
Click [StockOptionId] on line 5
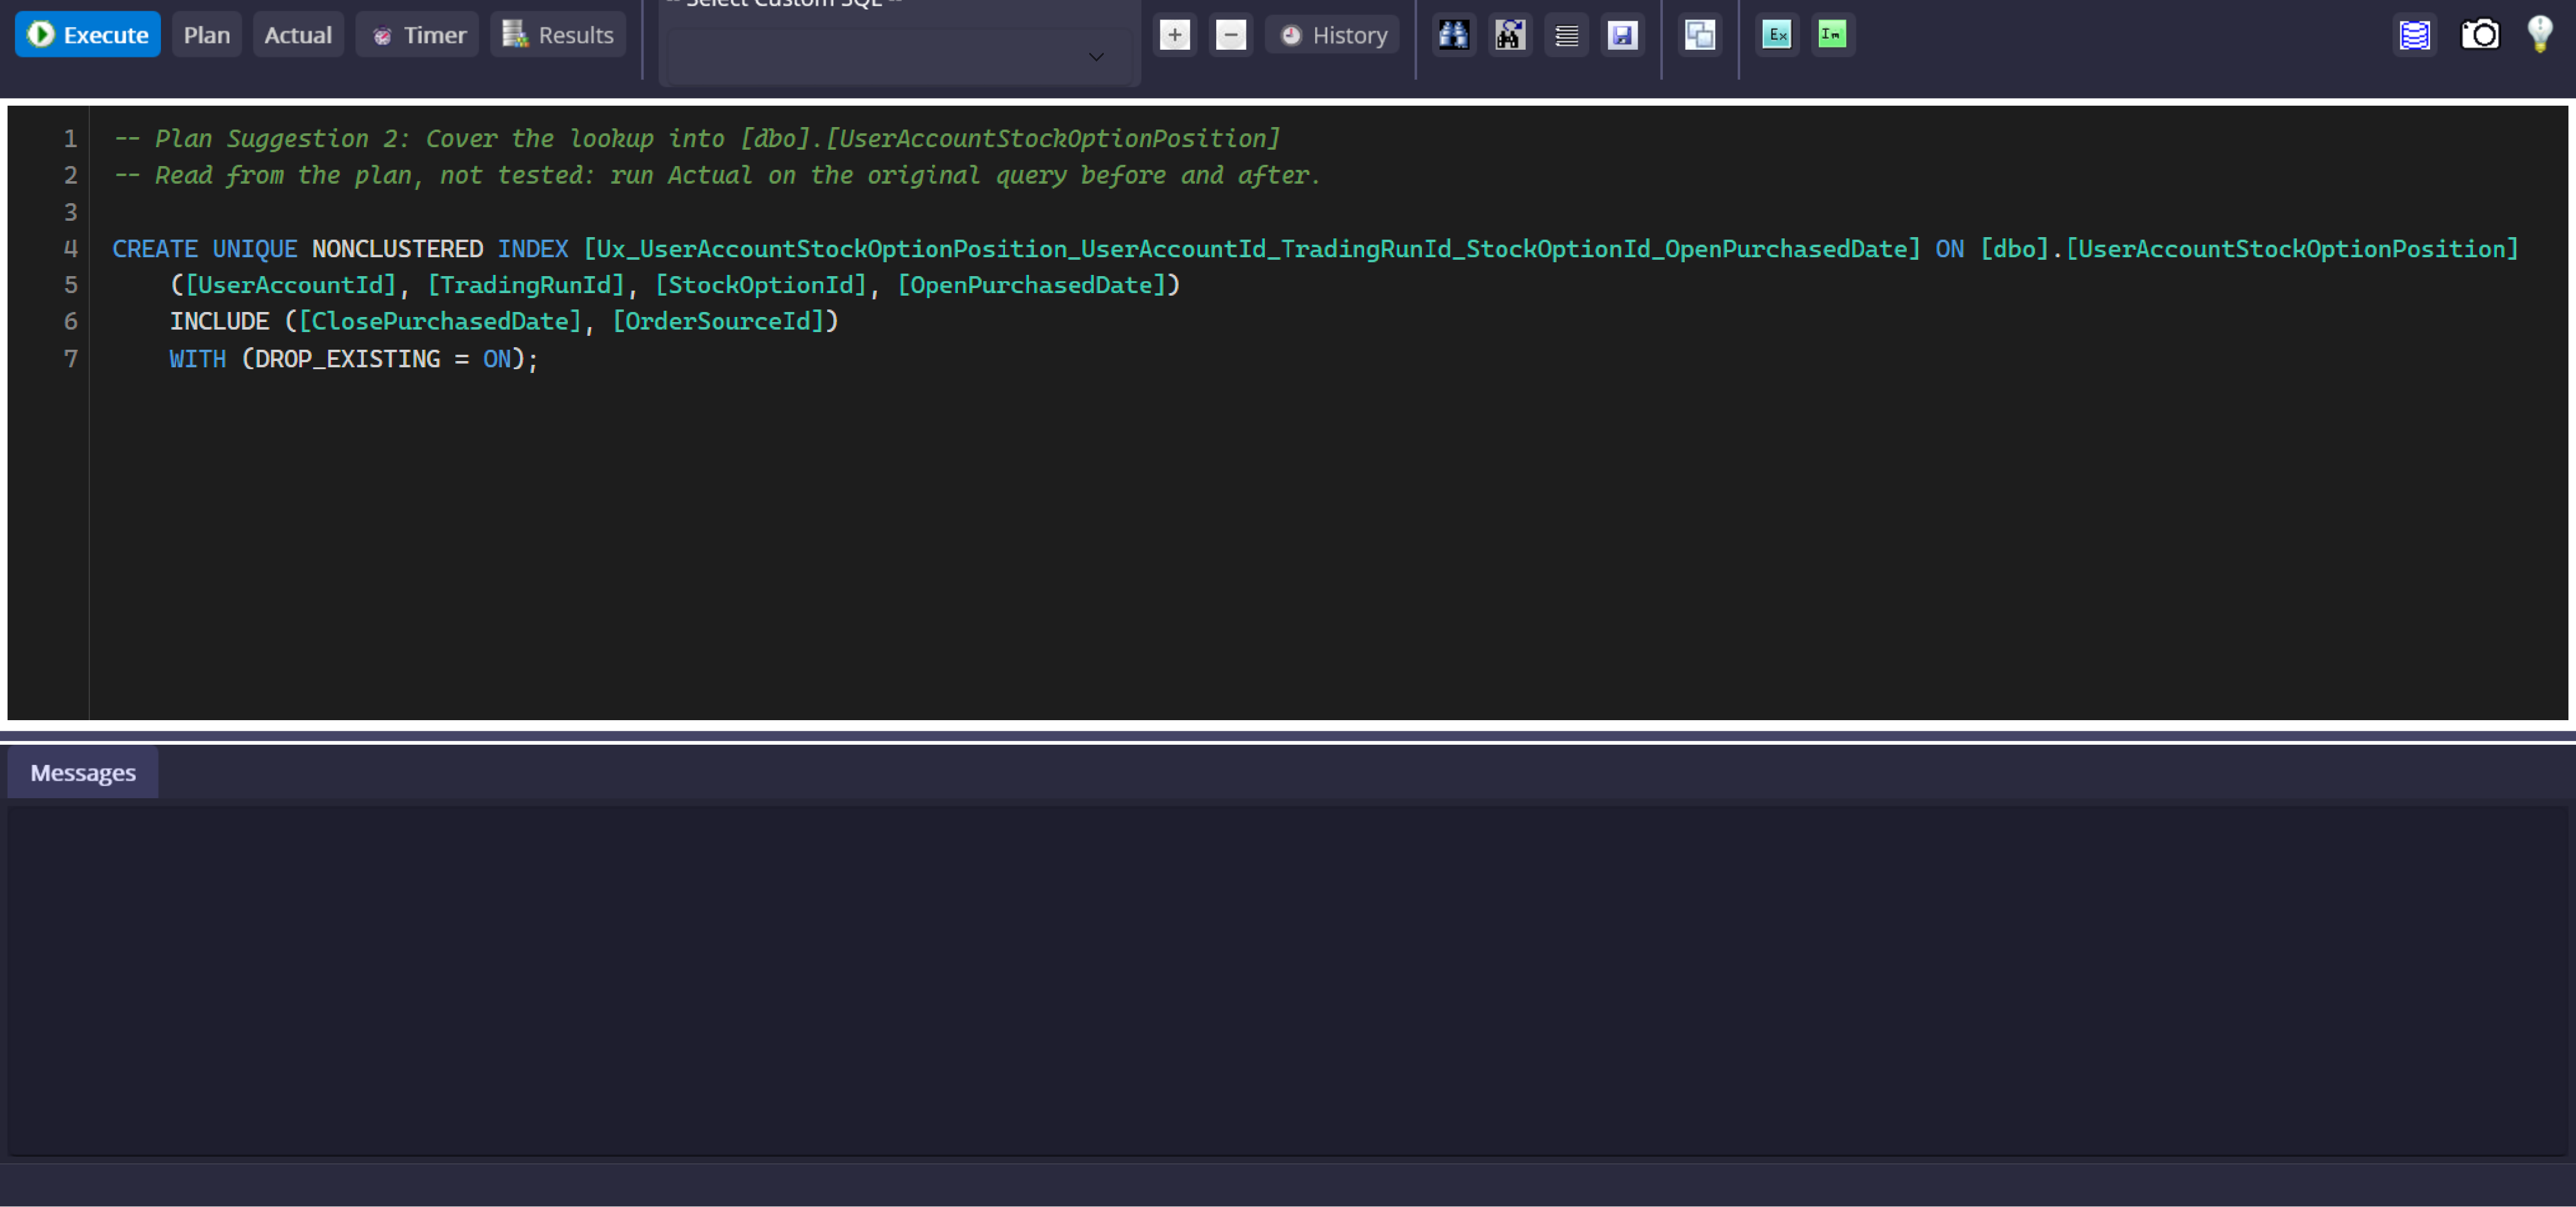761,285
